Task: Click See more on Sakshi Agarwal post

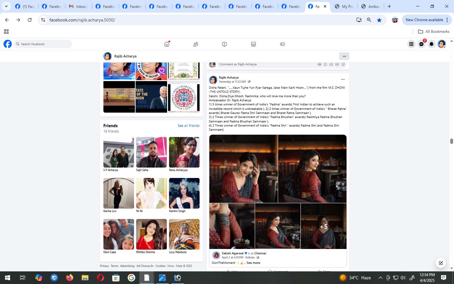Action: point(253,263)
